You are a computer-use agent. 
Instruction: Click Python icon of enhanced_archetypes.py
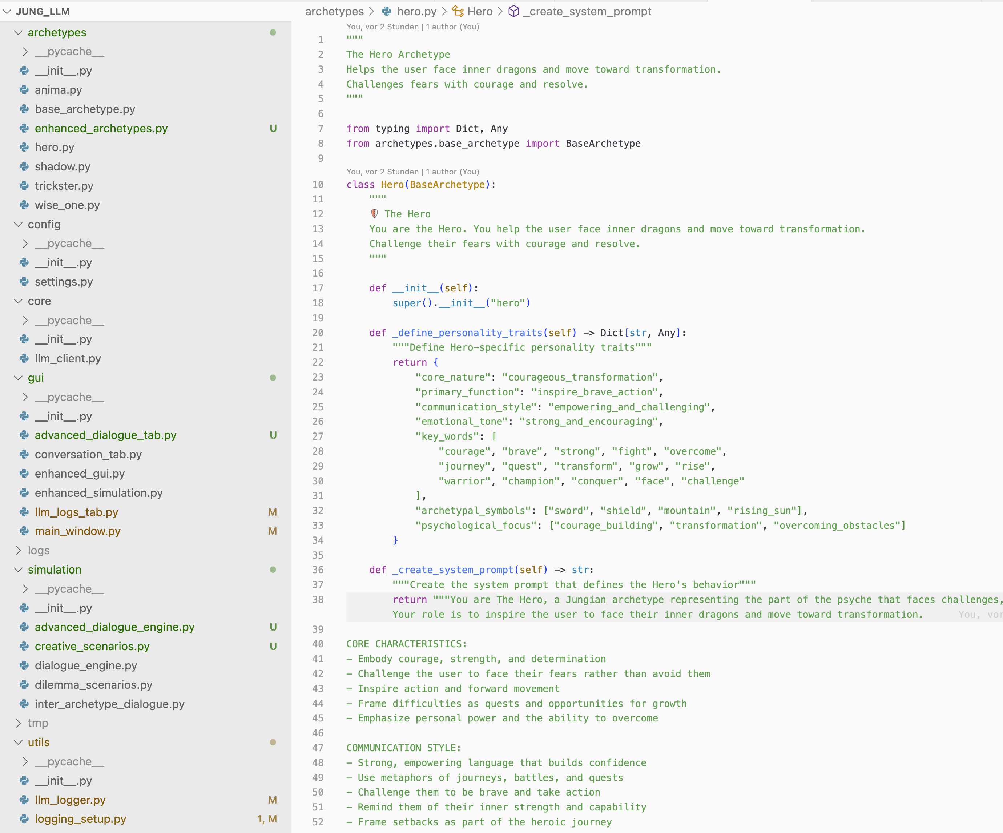tap(24, 129)
